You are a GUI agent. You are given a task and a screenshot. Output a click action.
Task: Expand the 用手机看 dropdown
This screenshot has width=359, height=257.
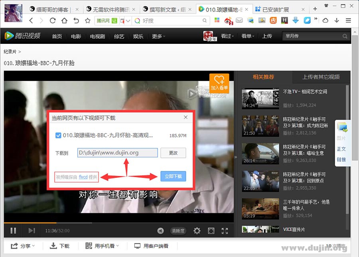[x=103, y=246]
